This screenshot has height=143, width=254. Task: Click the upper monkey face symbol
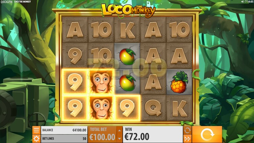pyautogui.click(x=101, y=82)
